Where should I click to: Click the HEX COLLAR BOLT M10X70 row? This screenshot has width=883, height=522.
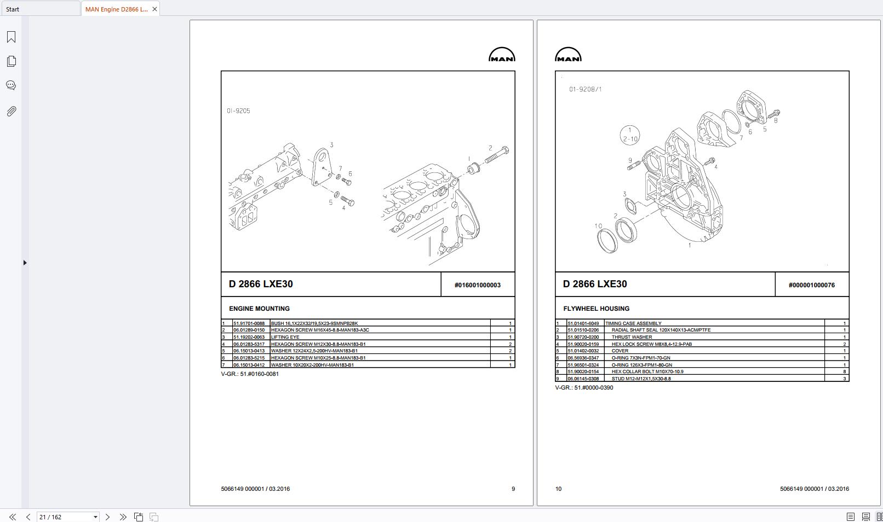[x=702, y=372]
